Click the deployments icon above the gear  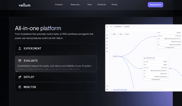(x=107, y=48)
